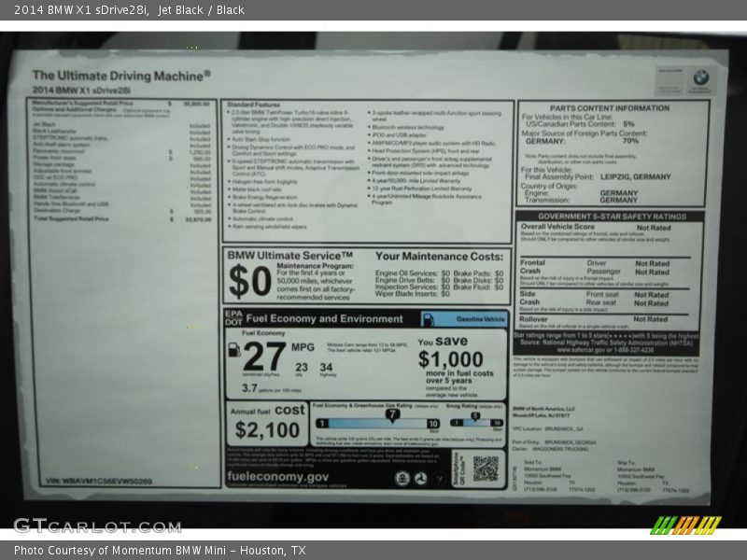Click the greenhouse gas rating marker showing 7

pyautogui.click(x=392, y=414)
